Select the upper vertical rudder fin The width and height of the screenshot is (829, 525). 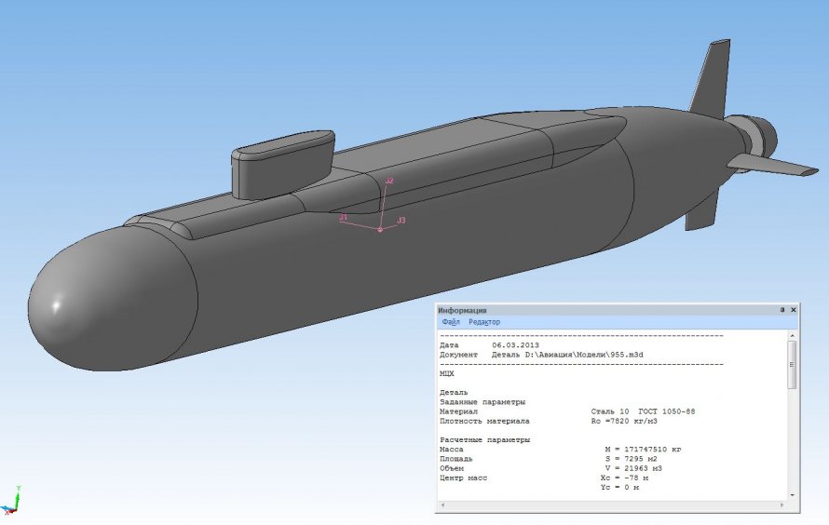click(x=711, y=79)
